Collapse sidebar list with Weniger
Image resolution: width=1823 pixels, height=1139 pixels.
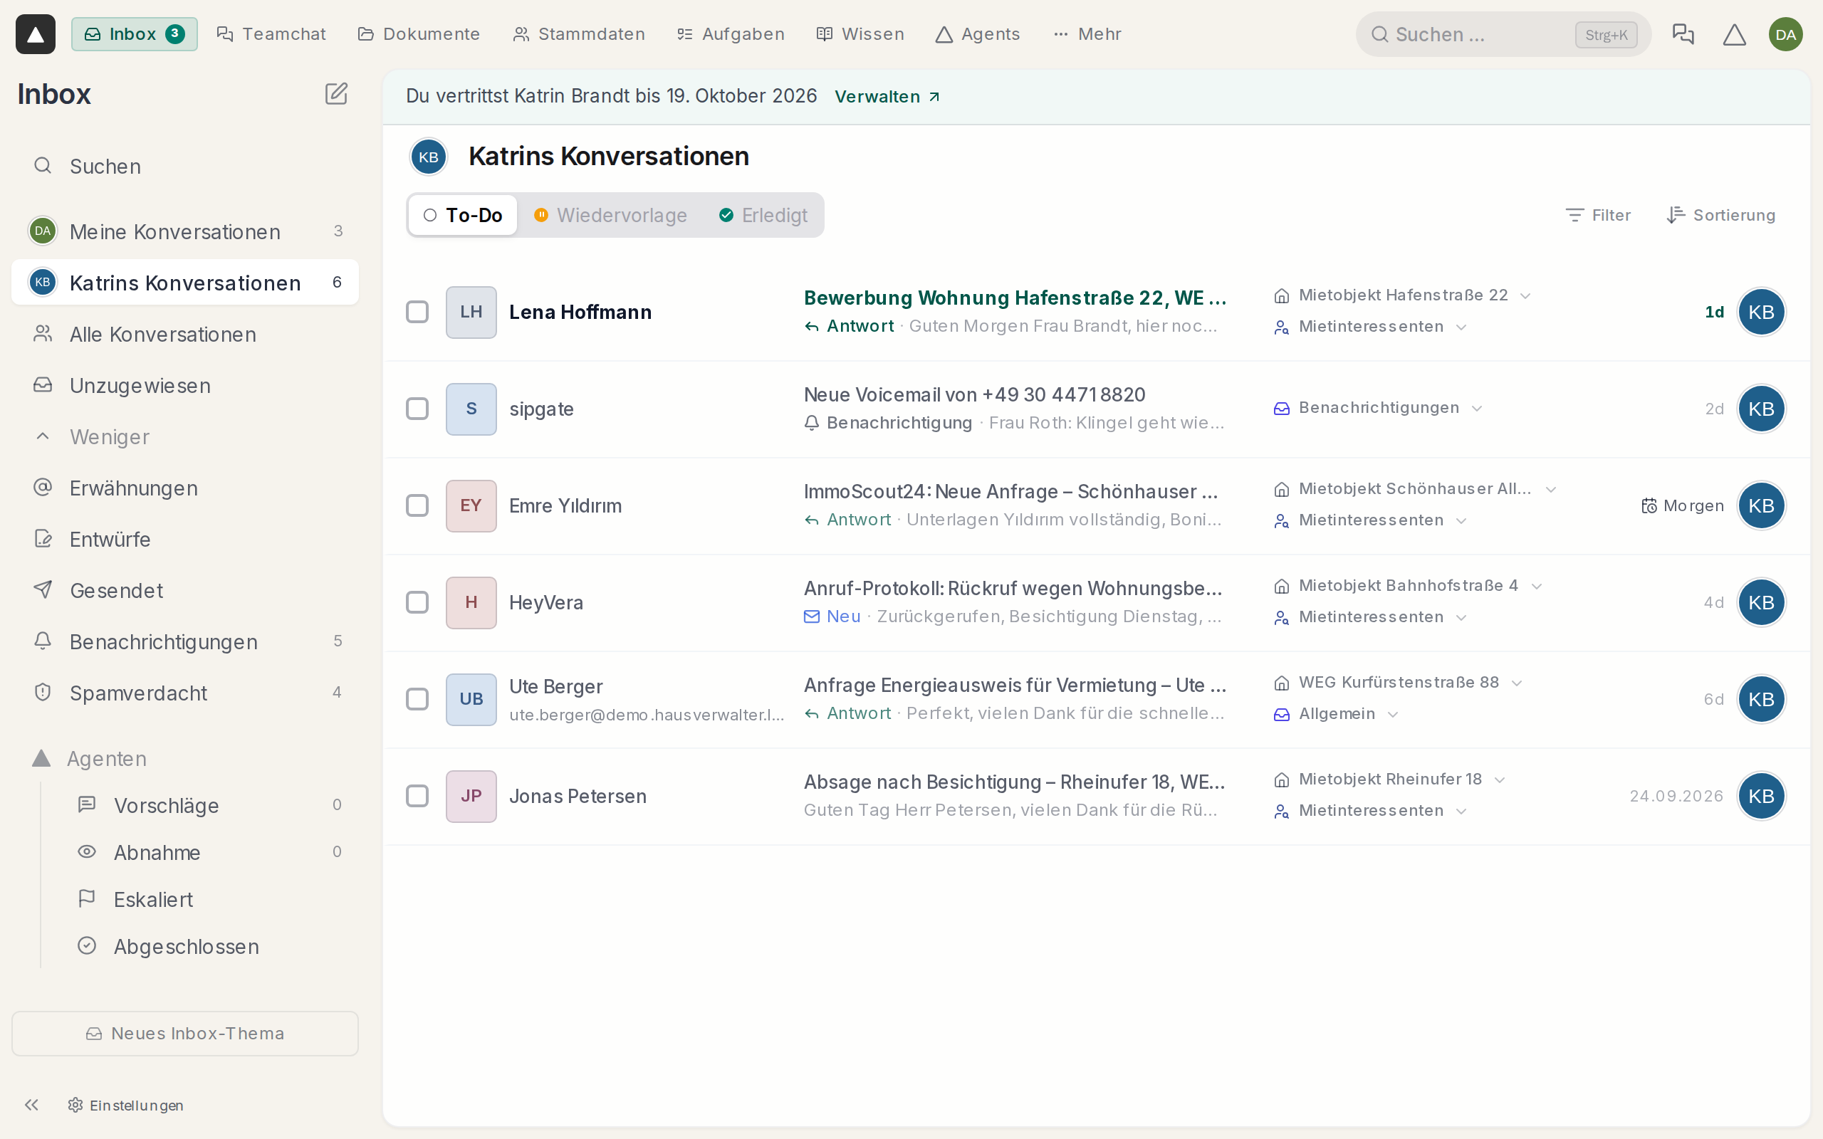click(185, 437)
